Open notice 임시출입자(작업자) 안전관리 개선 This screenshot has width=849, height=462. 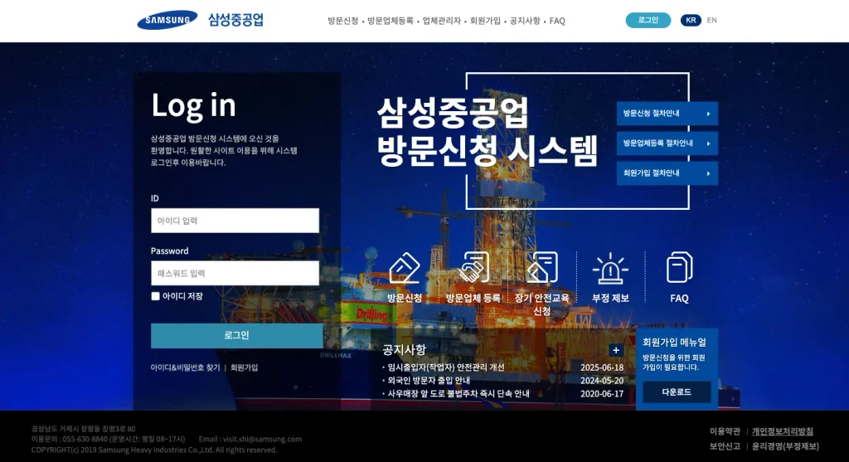(x=445, y=367)
